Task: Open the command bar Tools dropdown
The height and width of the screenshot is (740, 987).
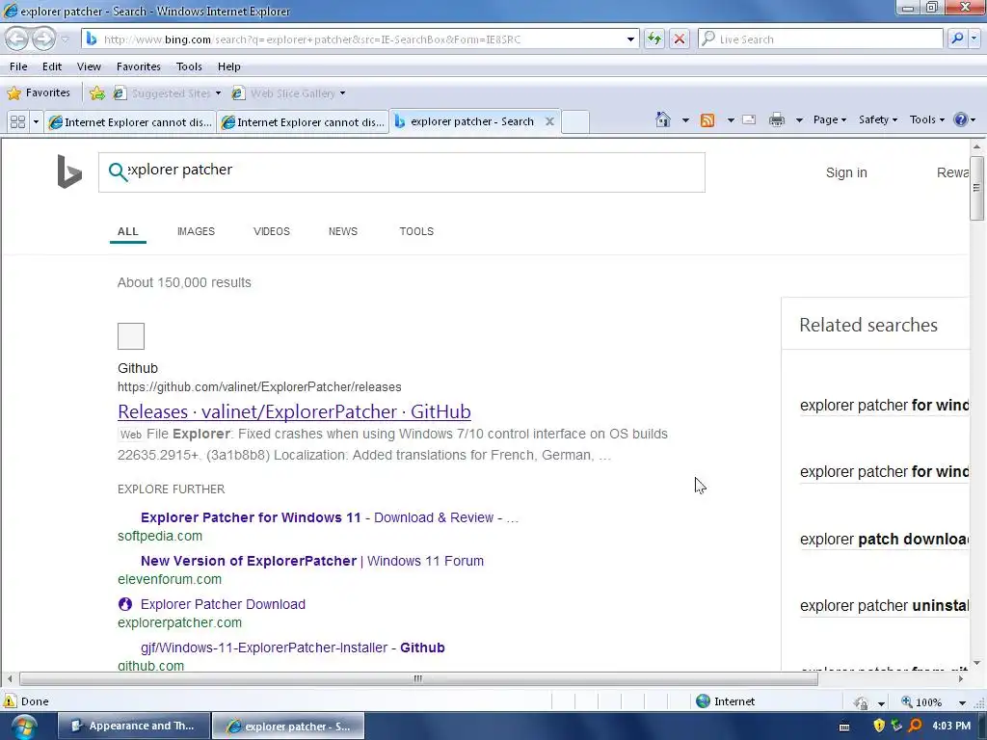Action: [927, 119]
